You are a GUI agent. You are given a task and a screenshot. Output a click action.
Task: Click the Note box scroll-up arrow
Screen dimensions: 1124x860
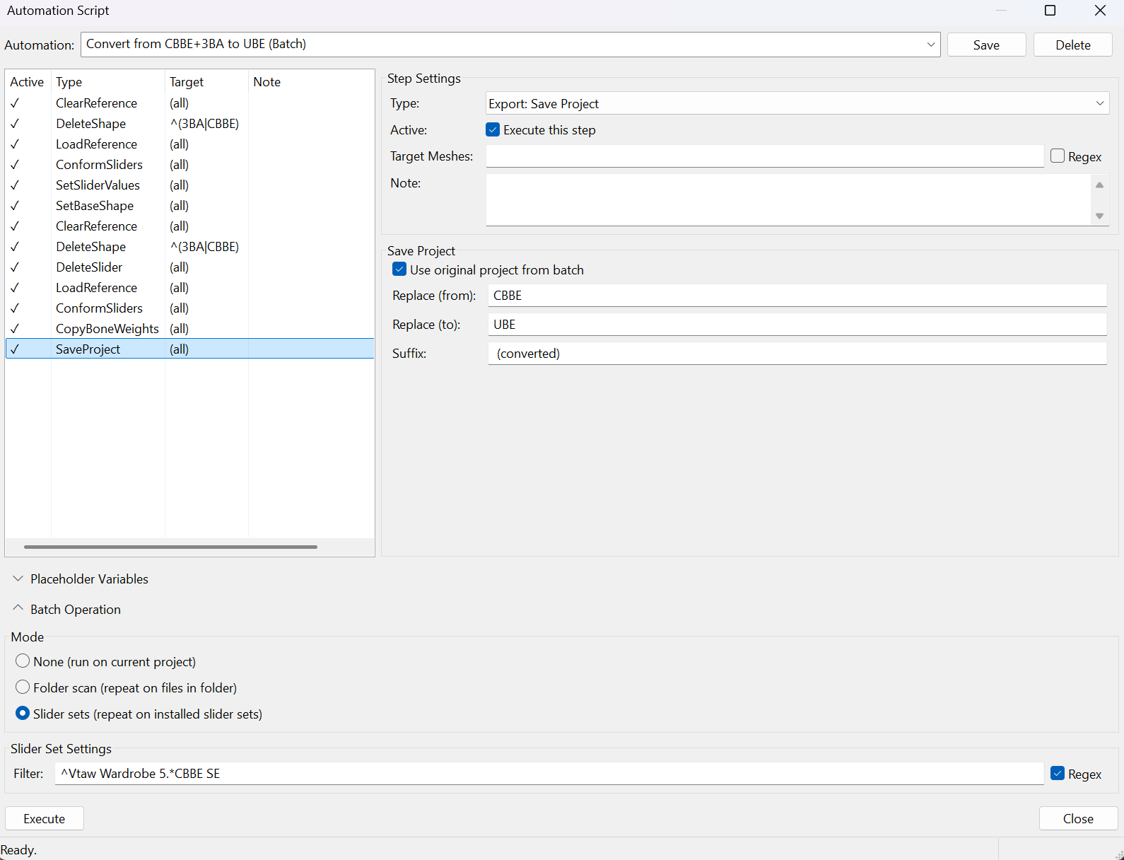1099,185
